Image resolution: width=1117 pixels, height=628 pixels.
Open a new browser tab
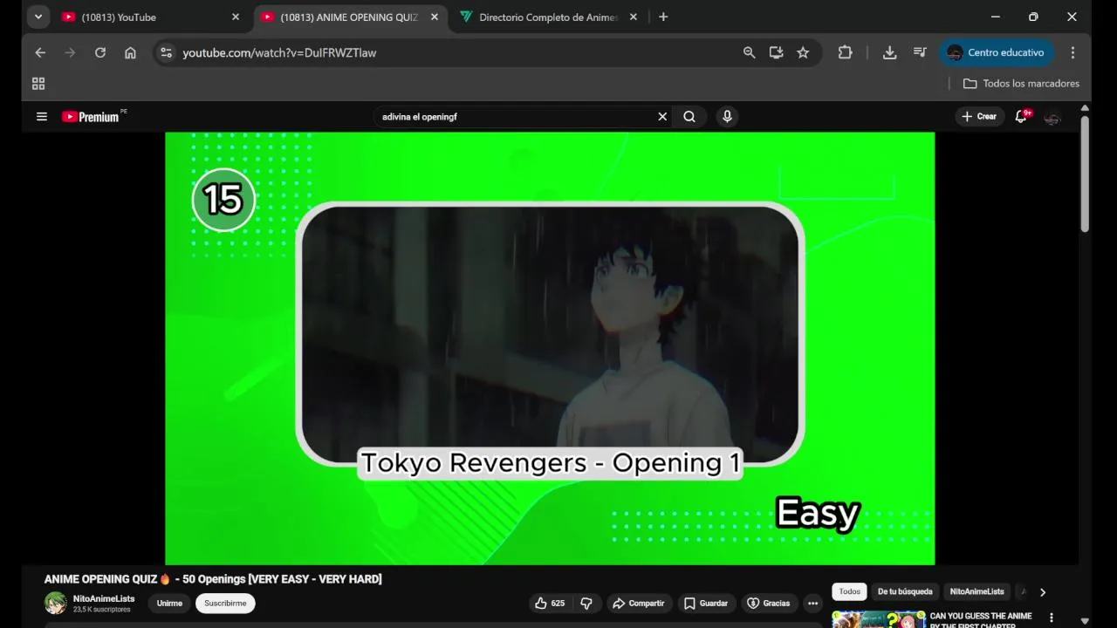pyautogui.click(x=663, y=17)
